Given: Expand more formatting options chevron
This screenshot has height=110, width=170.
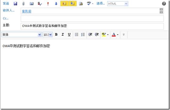Looking at the screenshot, I should [124, 35].
